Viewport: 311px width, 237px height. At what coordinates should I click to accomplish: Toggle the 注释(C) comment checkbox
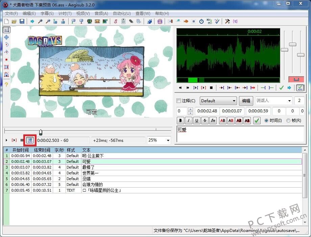click(179, 101)
